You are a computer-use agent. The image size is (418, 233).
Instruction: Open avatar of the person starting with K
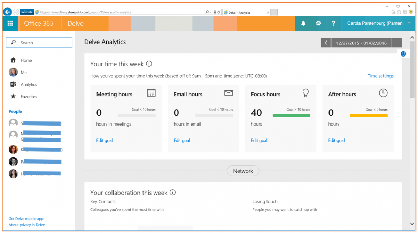tap(13, 149)
